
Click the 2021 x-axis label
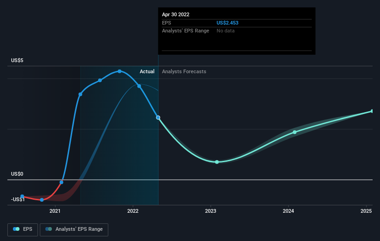tap(56, 211)
